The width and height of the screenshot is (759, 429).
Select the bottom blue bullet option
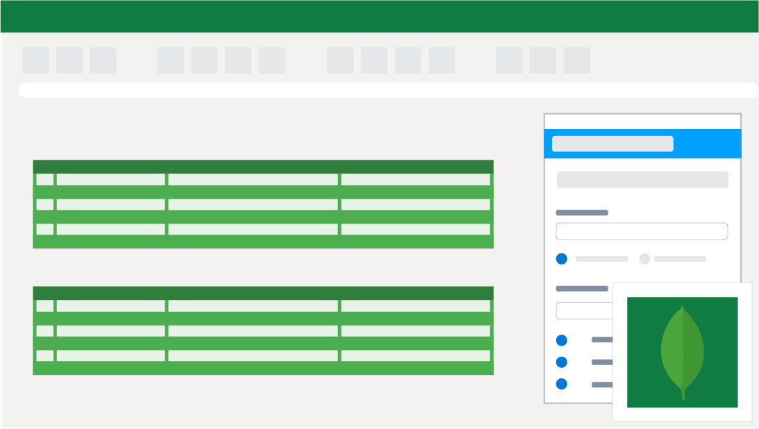(561, 383)
